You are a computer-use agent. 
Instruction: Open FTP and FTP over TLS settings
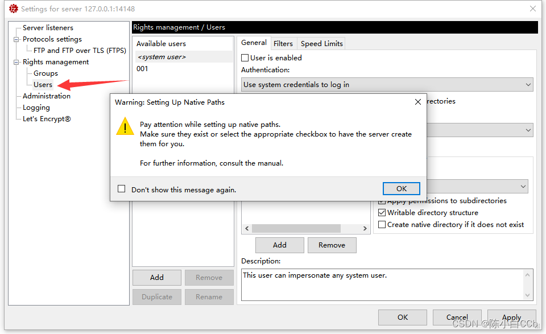pos(80,51)
